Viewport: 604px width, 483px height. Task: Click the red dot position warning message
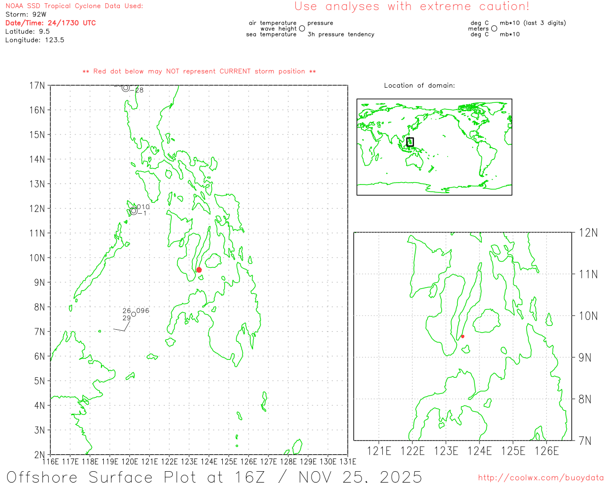[199, 71]
